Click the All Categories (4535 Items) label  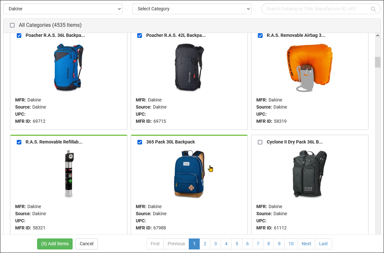(50, 25)
